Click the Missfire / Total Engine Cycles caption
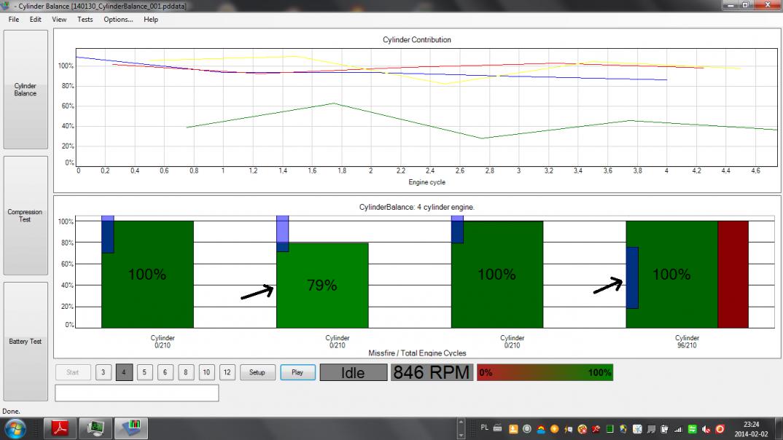Screen dimensions: 783x440 418,353
